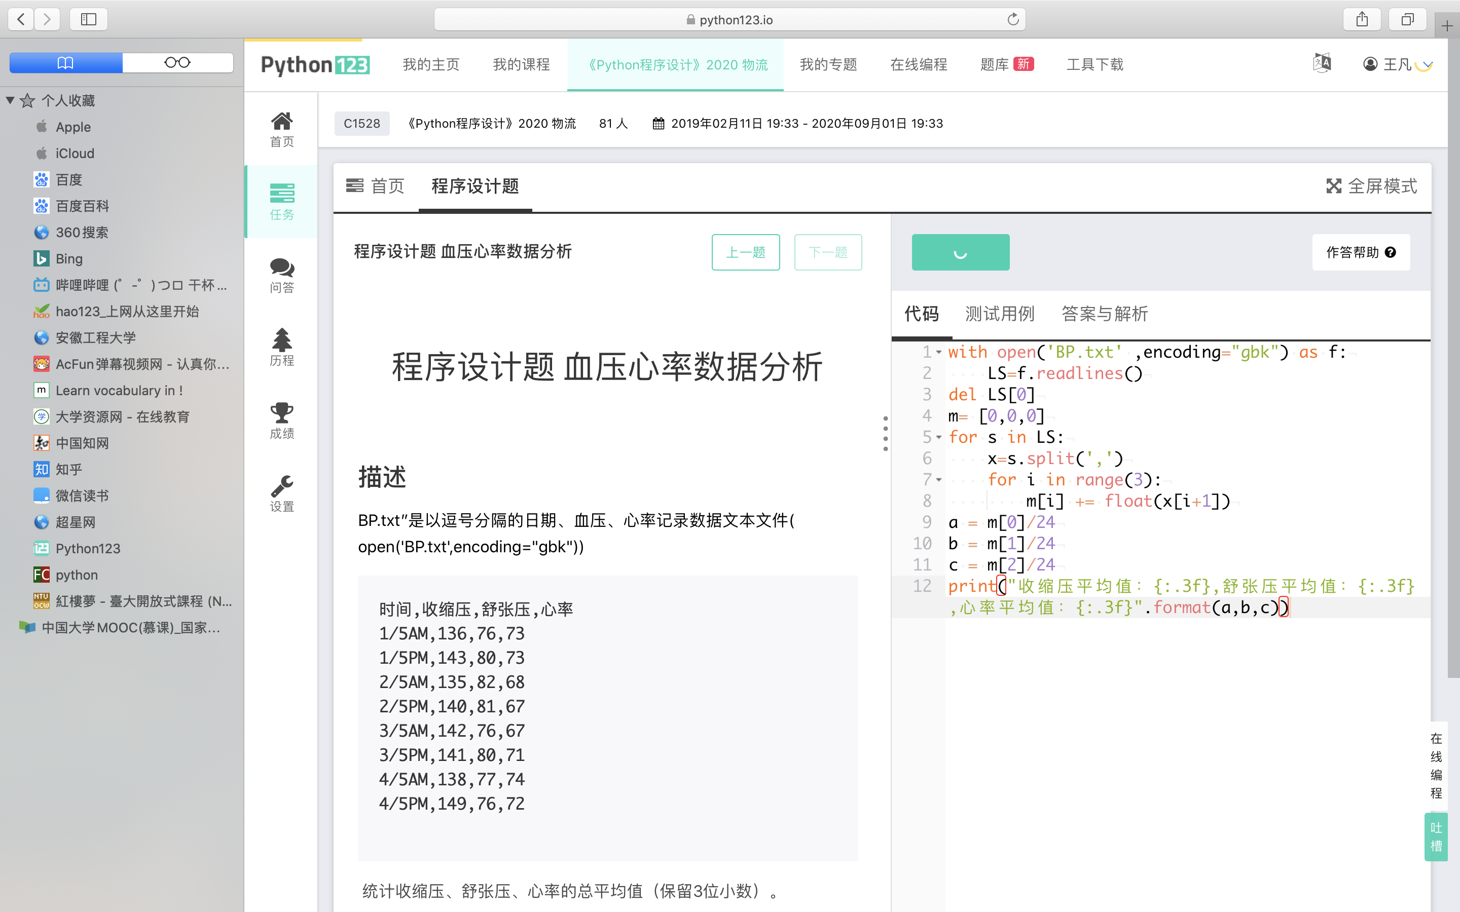Switch sidebar to Reading List glasses
Image resolution: width=1460 pixels, height=912 pixels.
point(177,63)
